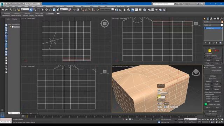Click the Mirror tool icon

pos(116,10)
